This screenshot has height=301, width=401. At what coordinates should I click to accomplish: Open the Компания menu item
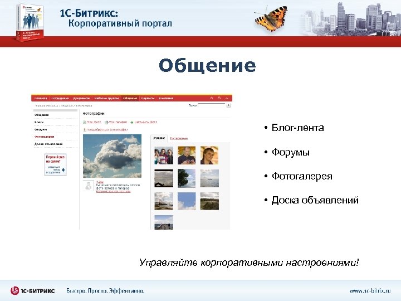coord(166,98)
